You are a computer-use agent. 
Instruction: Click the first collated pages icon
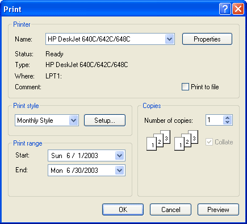[158, 140]
